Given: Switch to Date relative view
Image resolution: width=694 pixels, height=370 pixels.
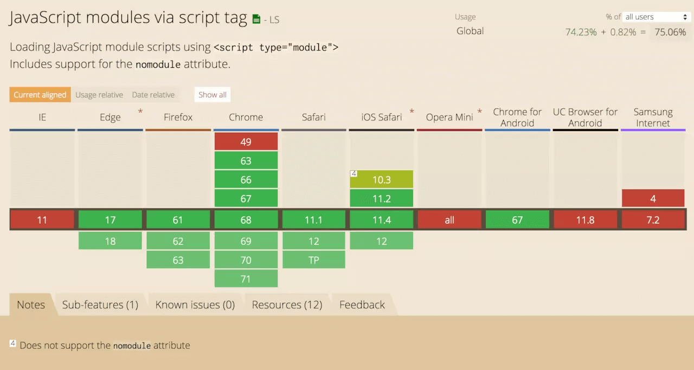Looking at the screenshot, I should click(x=153, y=95).
